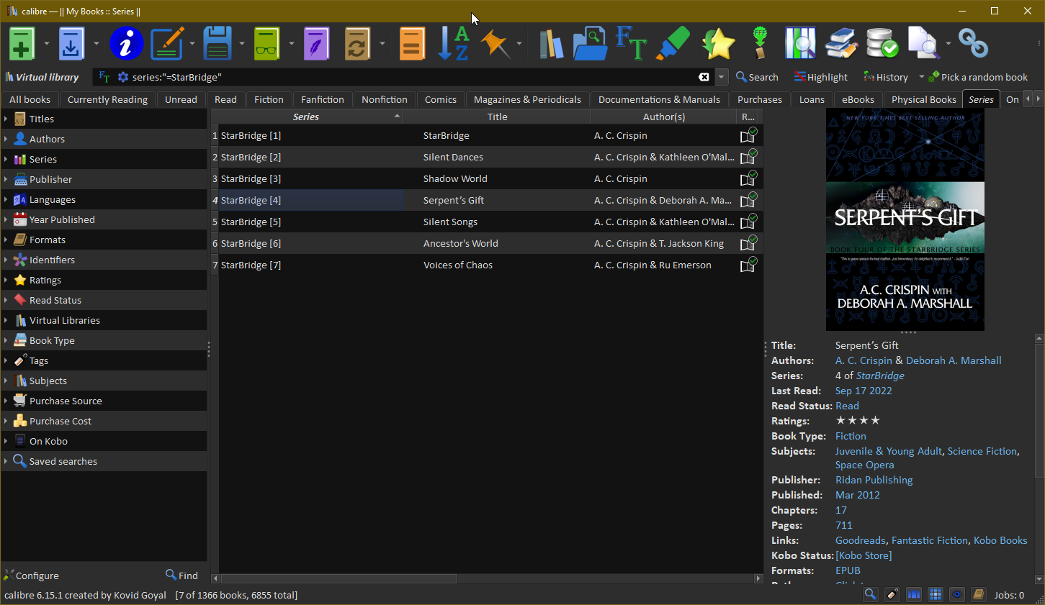The width and height of the screenshot is (1045, 605).
Task: Open the Comics tab
Action: [x=441, y=99]
